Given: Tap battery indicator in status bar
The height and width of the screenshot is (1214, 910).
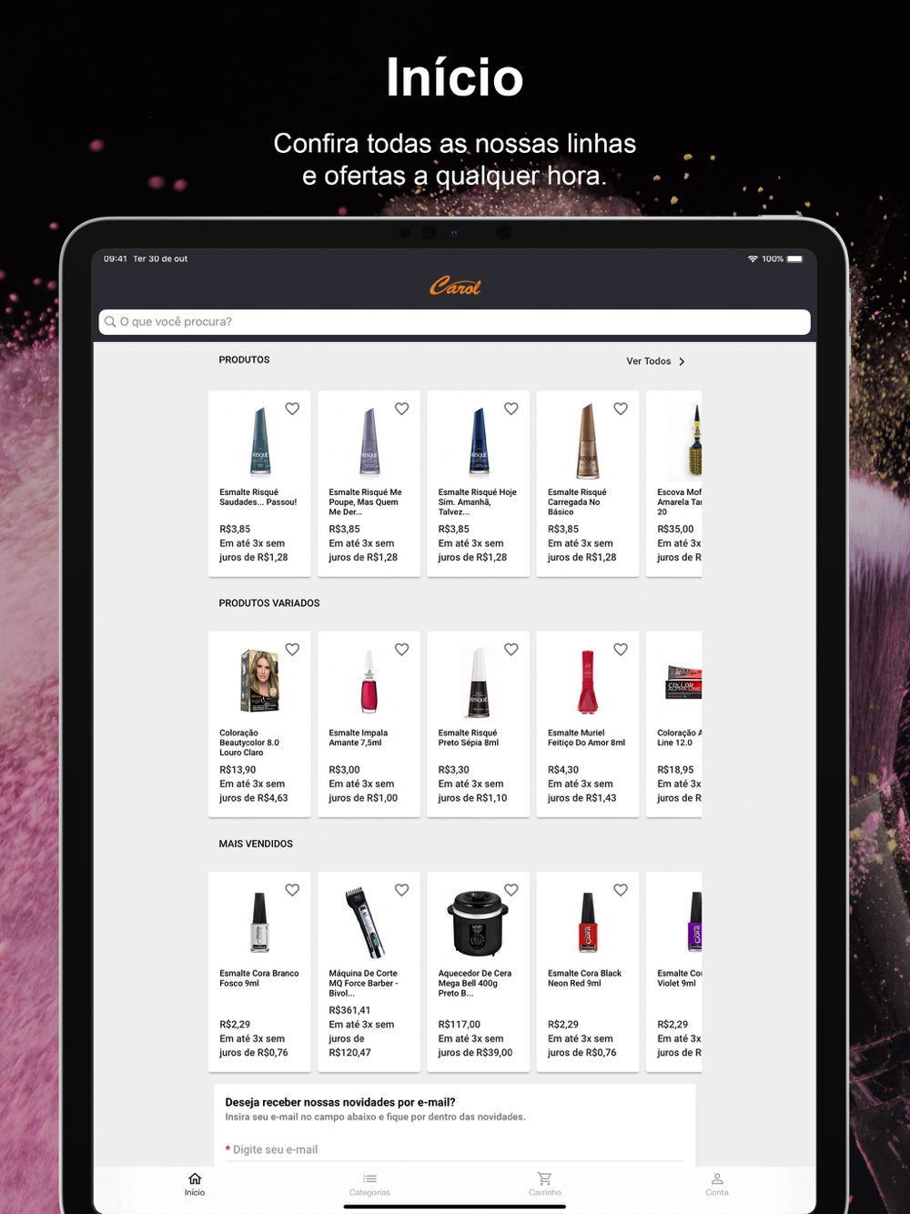Looking at the screenshot, I should pyautogui.click(x=795, y=259).
